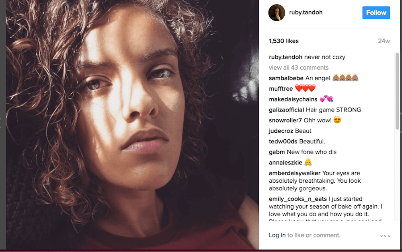402x252 pixels.
Task: Open sambalbebe commenter profile
Action: click(286, 78)
